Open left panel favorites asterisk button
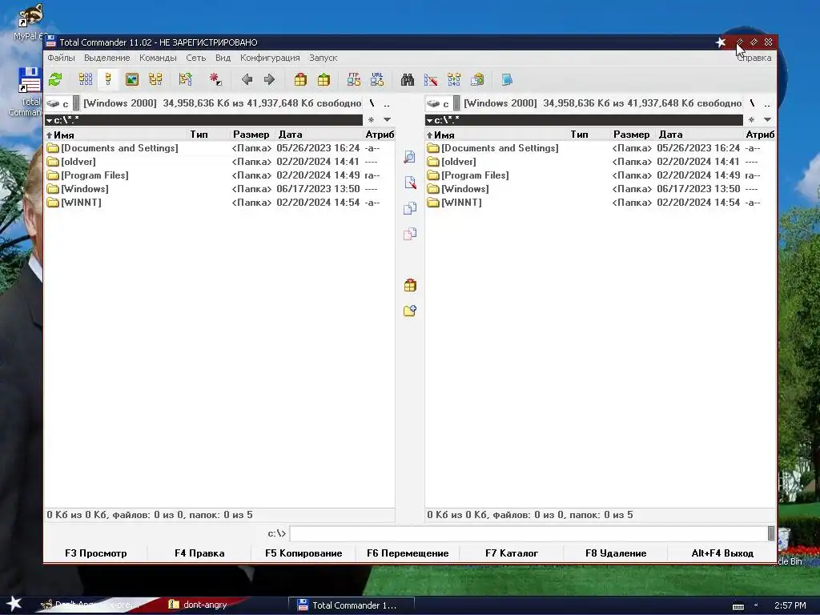The image size is (820, 615). [371, 120]
